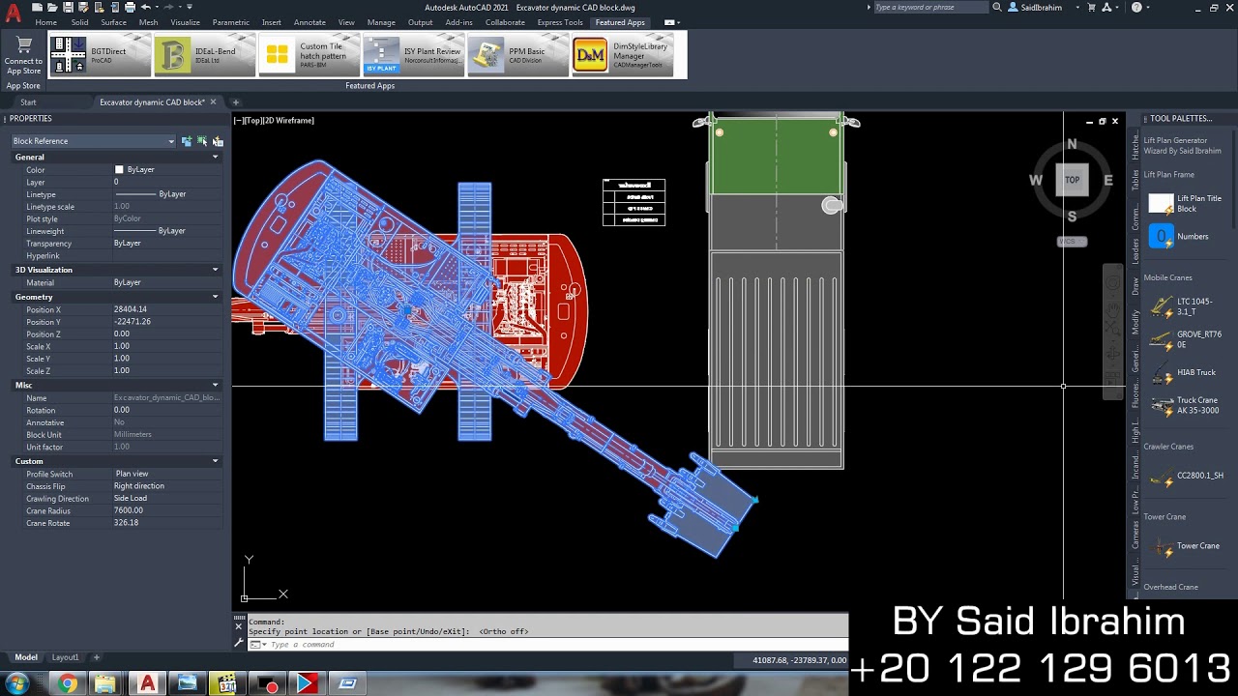Viewport: 1238px width, 696px height.
Task: Click the search binoculars icon in title bar
Action: (997, 7)
